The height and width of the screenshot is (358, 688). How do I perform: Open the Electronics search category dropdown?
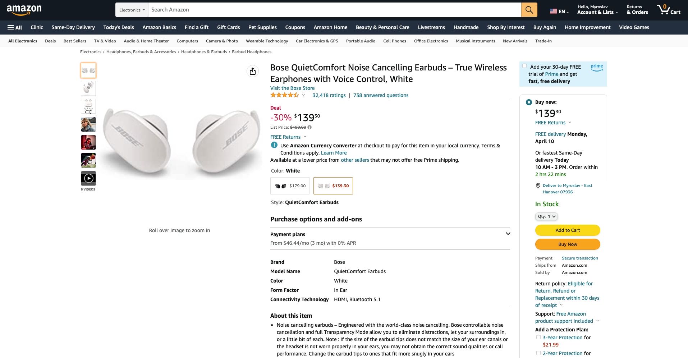pyautogui.click(x=132, y=10)
